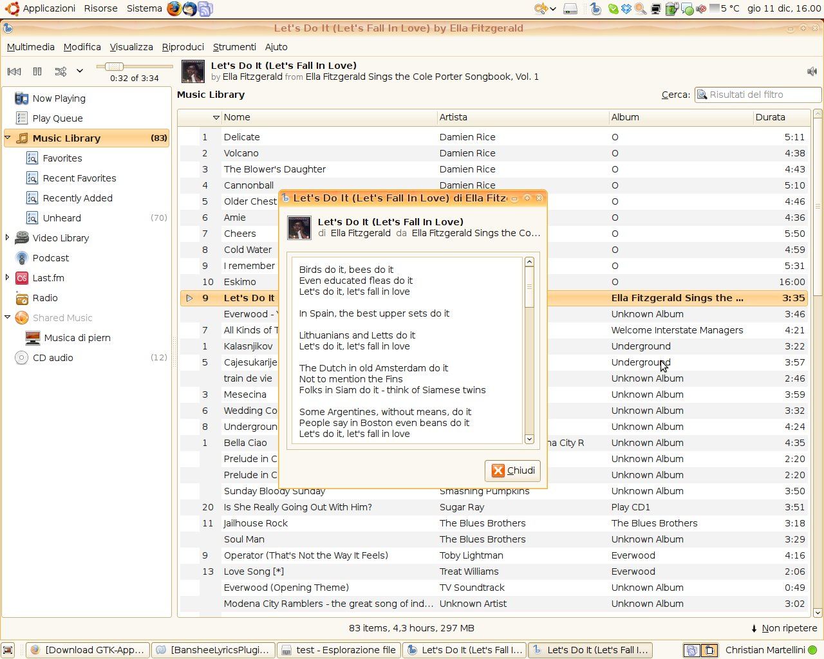This screenshot has width=824, height=659.
Task: Sort tracks by the Durata column
Action: pyautogui.click(x=782, y=117)
